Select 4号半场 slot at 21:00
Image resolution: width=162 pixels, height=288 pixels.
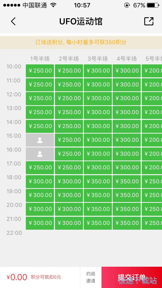click(127, 223)
